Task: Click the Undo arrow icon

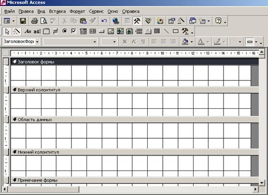Action: click(x=104, y=21)
